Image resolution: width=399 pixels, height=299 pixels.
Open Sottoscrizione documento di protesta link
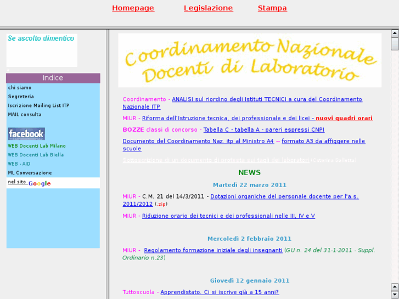pyautogui.click(x=216, y=160)
